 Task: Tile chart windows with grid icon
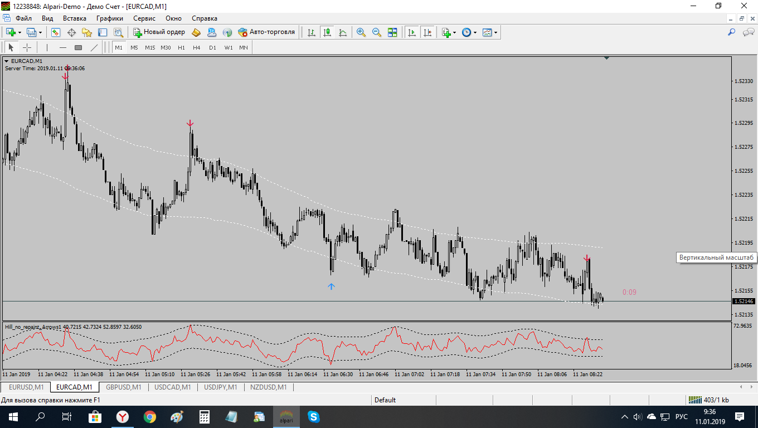click(392, 32)
